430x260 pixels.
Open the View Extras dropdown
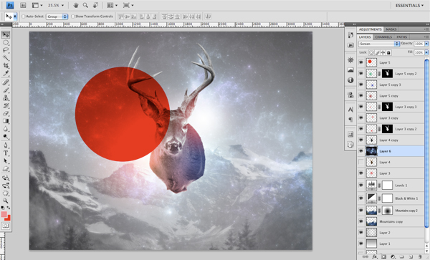click(x=37, y=5)
